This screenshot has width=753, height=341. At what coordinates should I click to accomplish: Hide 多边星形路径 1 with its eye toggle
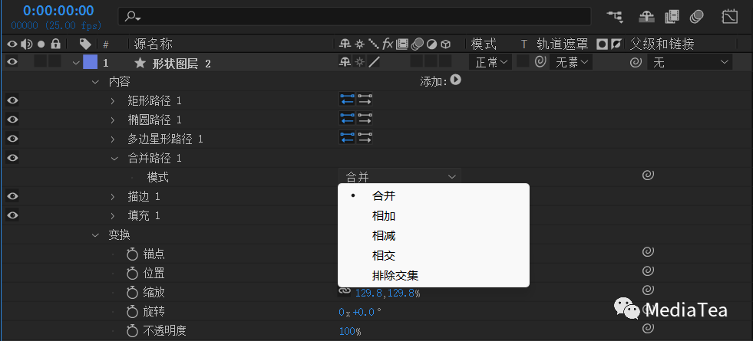click(x=12, y=139)
